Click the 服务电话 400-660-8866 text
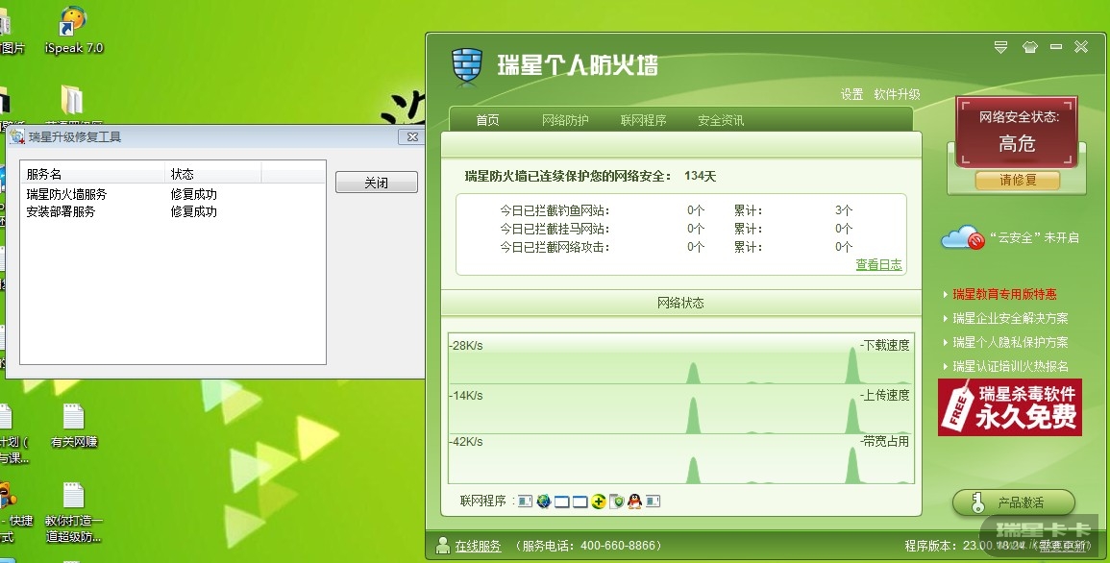 pos(587,546)
